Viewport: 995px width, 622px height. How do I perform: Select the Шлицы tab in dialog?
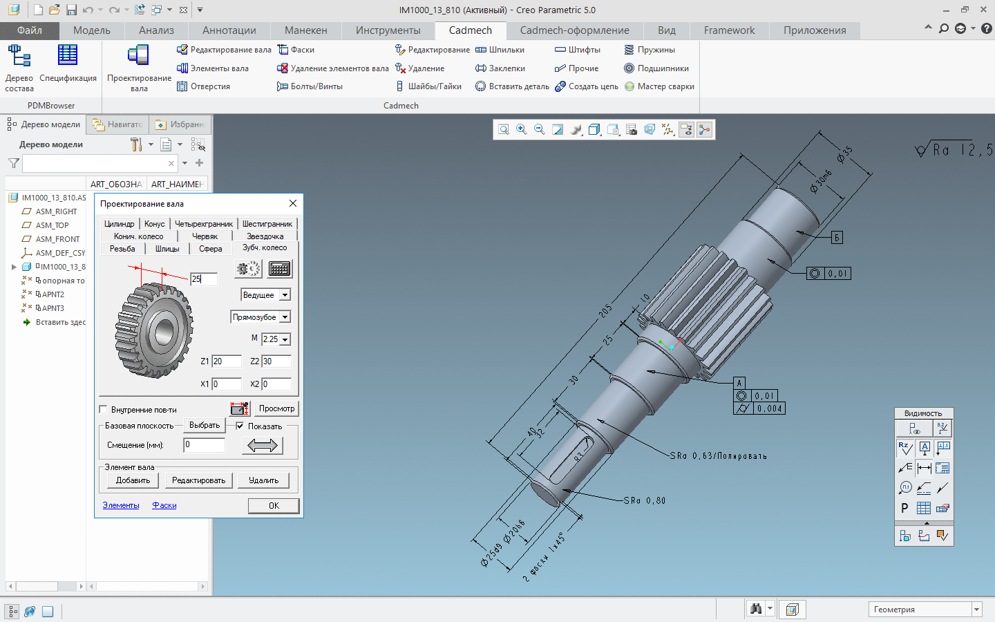tap(167, 249)
